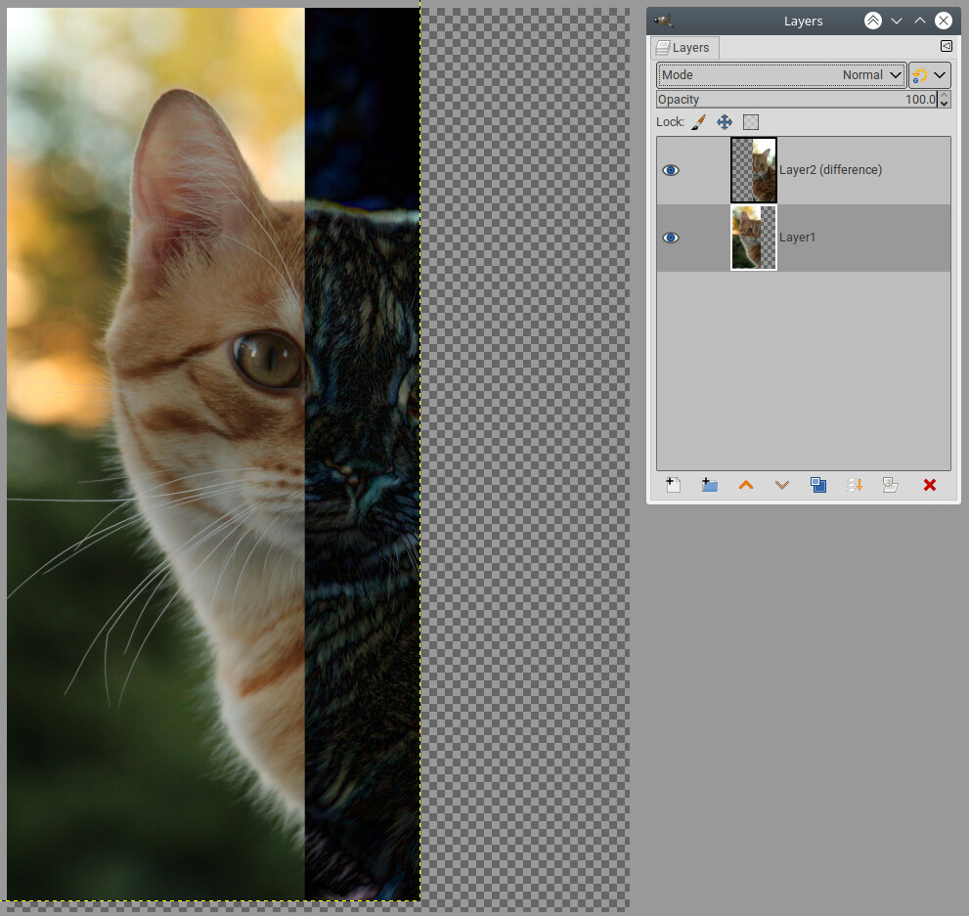Toggle lock alpha channel
This screenshot has width=969, height=916.
(751, 122)
